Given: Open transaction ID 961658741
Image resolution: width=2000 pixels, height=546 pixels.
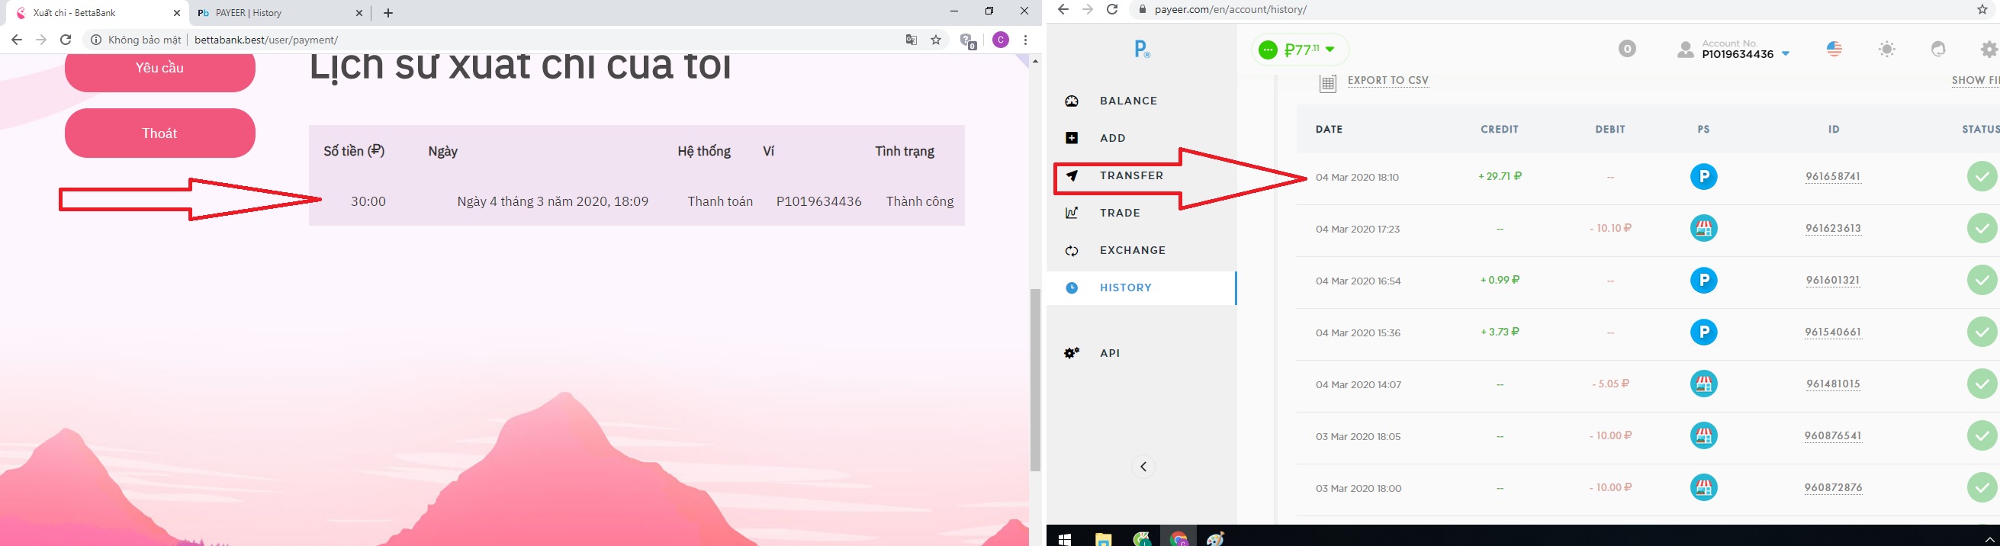Looking at the screenshot, I should [x=1833, y=176].
